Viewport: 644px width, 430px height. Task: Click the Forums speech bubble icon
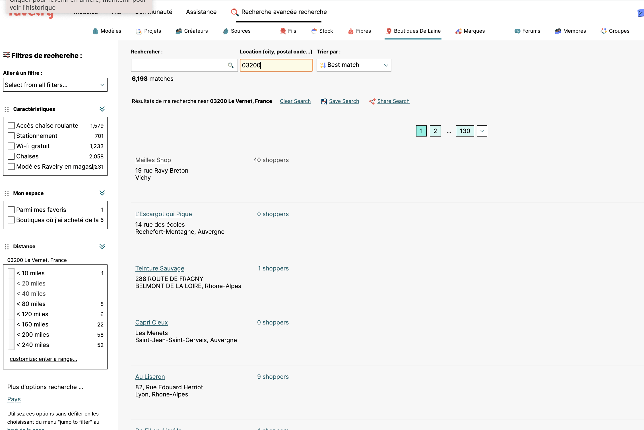pyautogui.click(x=517, y=31)
